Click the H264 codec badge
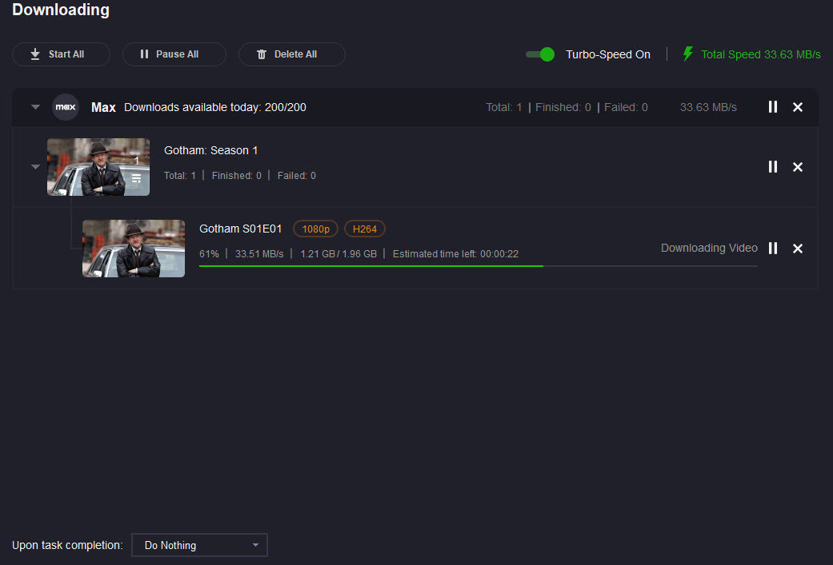This screenshot has height=565, width=833. pyautogui.click(x=365, y=229)
